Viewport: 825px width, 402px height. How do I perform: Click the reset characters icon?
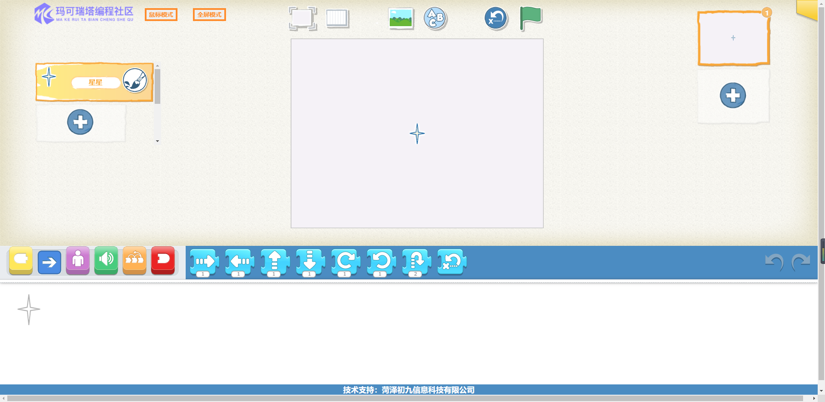(496, 18)
